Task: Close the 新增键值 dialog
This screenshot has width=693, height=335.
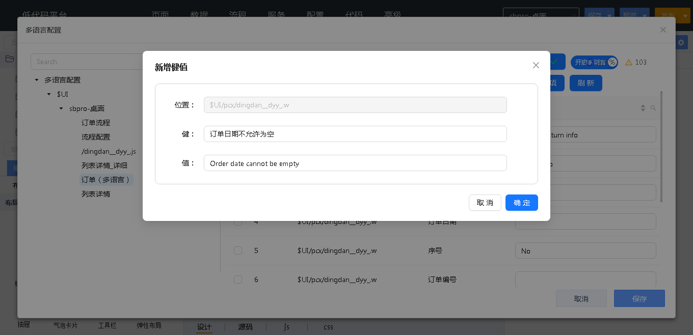Action: [x=536, y=65]
